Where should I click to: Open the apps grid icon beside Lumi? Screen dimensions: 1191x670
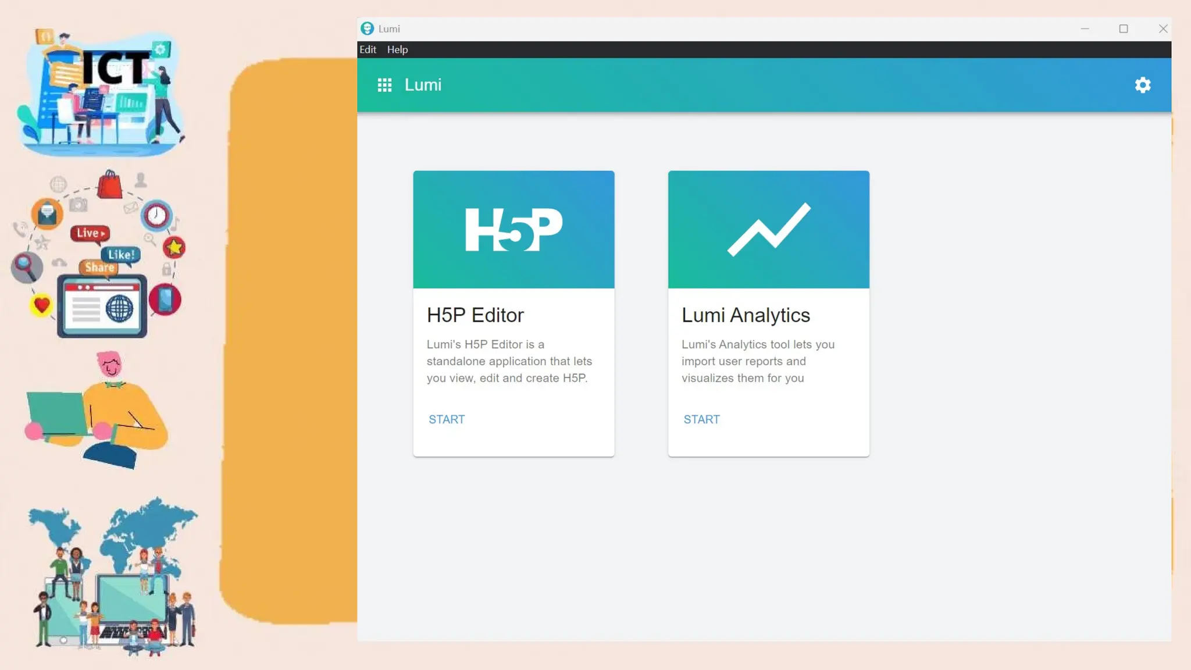coord(384,85)
